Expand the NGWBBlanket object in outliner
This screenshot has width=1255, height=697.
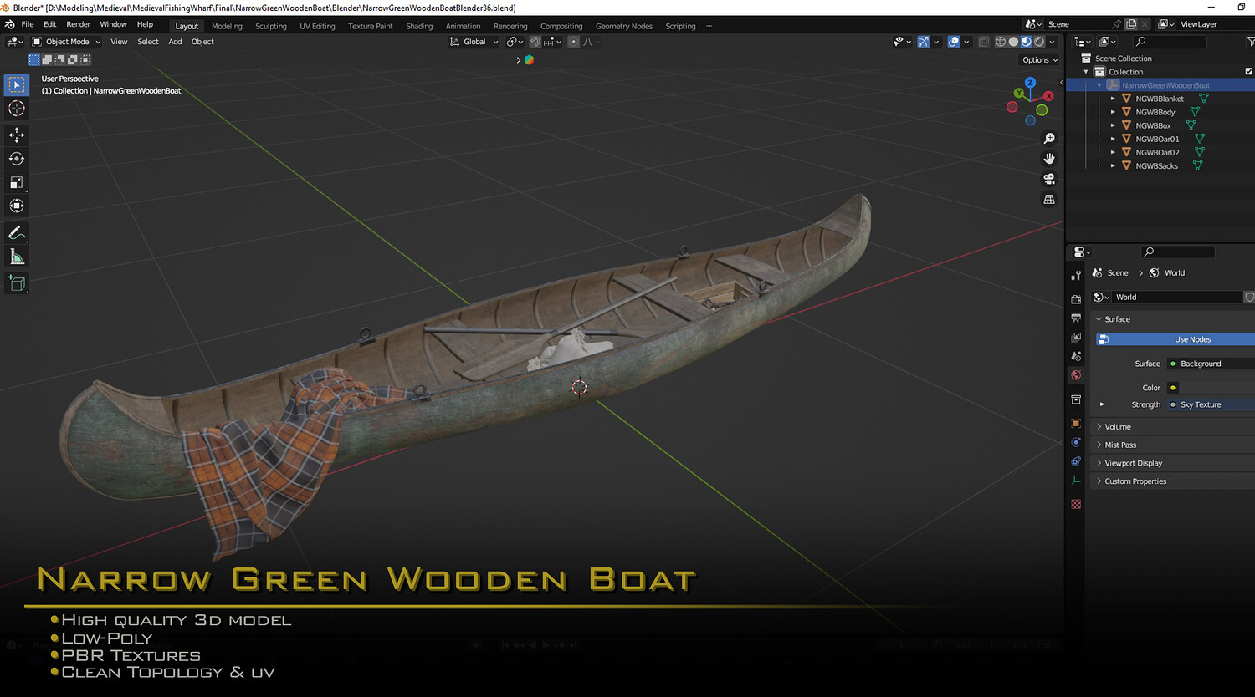1113,99
